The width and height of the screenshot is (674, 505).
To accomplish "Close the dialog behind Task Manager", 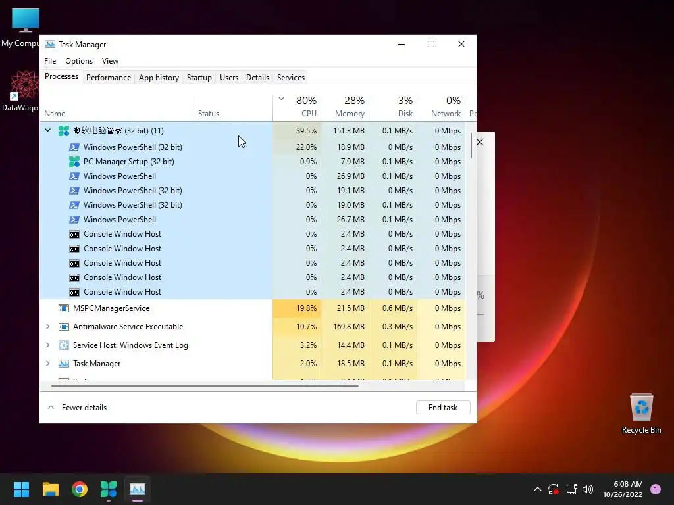I will (480, 142).
